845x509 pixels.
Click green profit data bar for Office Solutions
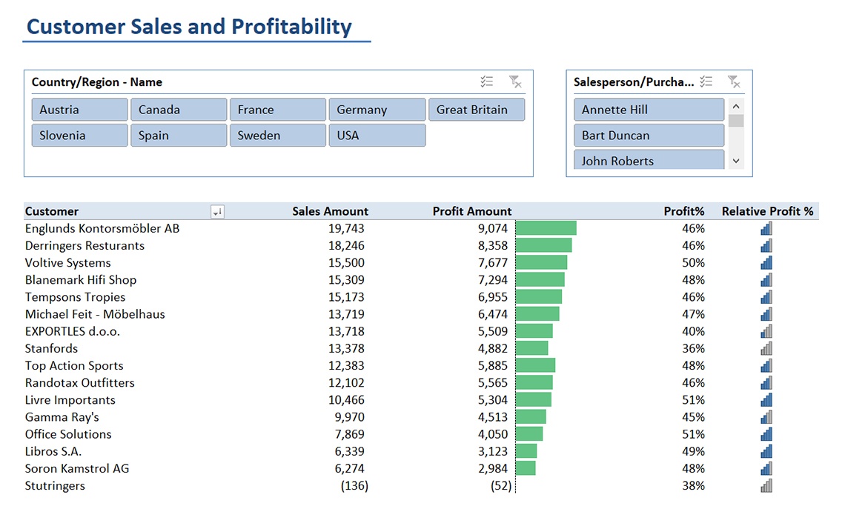point(529,434)
